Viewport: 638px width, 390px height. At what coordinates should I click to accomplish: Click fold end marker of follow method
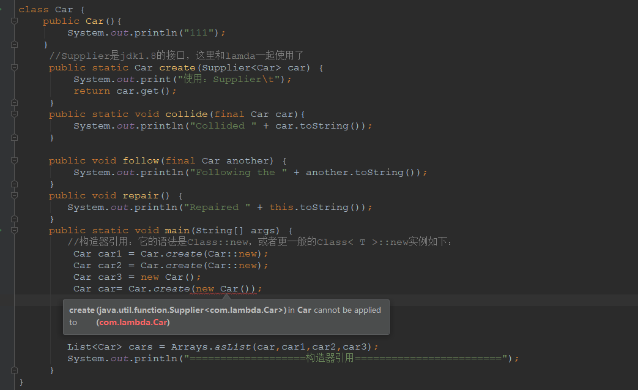click(14, 184)
